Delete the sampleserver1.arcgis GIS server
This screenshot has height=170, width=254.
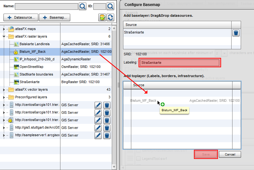pyautogui.click(x=107, y=135)
